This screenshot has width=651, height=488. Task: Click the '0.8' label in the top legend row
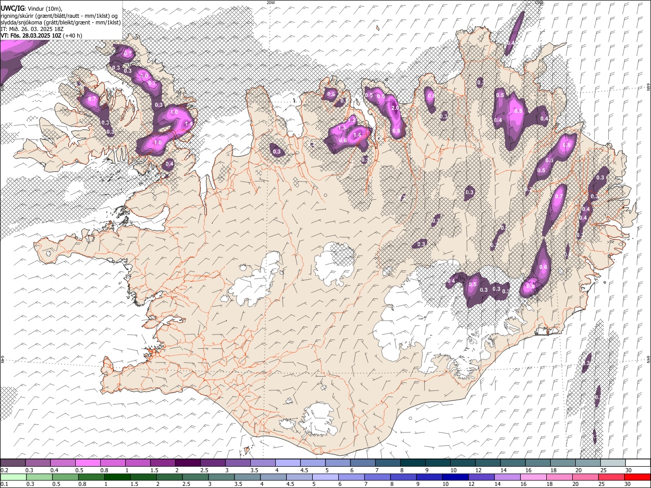(x=104, y=470)
